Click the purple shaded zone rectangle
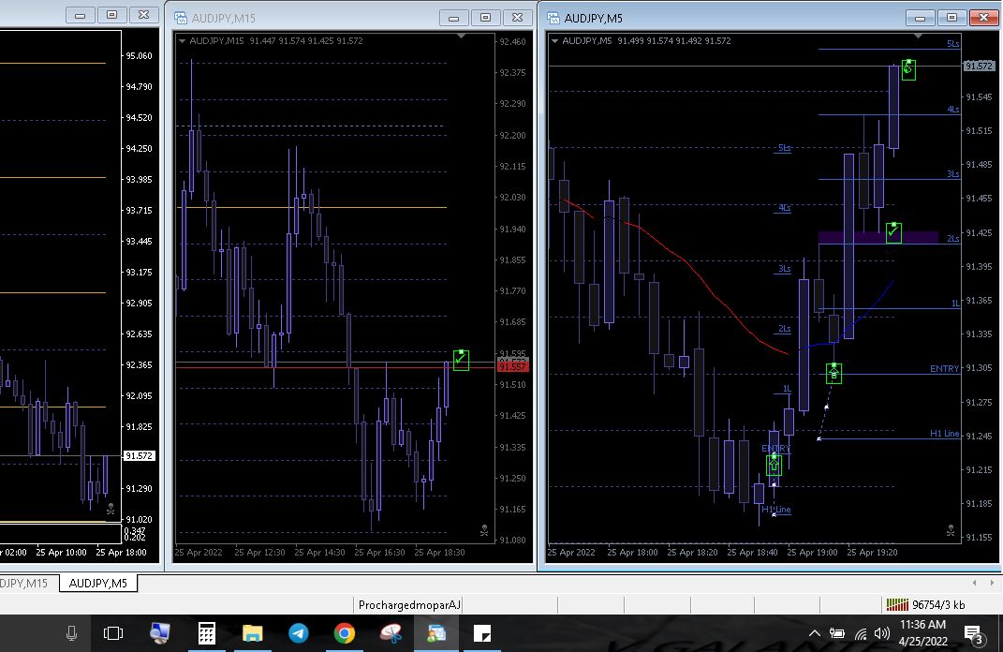The image size is (1003, 652). coord(878,237)
